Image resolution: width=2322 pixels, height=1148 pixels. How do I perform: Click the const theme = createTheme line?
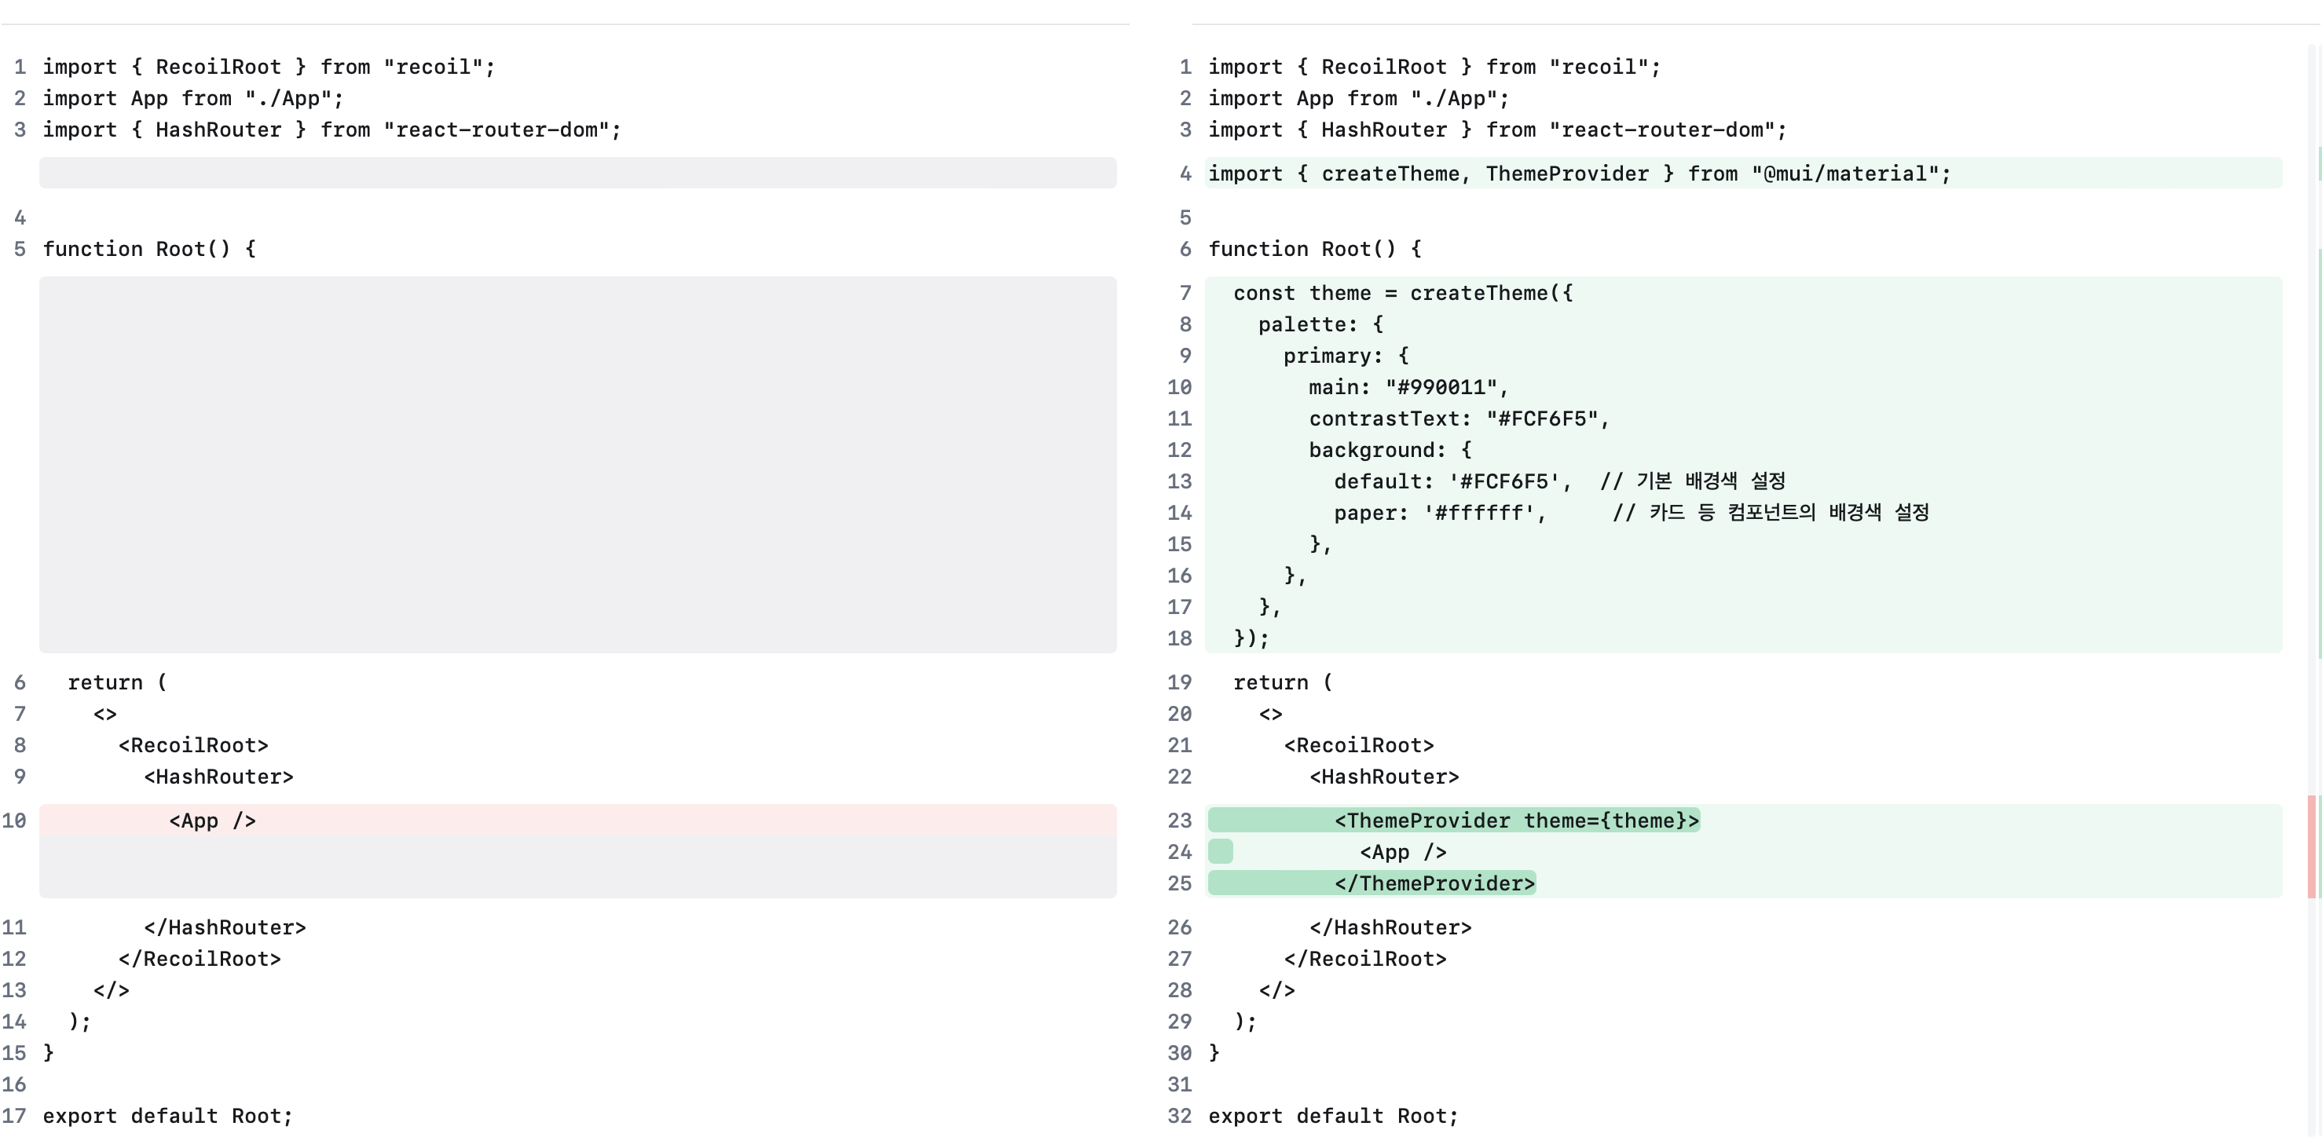[1403, 293]
